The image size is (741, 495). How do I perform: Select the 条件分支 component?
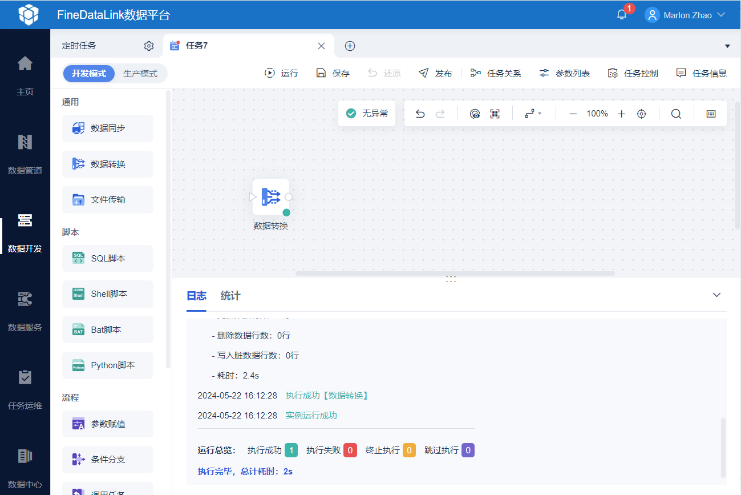coord(108,460)
